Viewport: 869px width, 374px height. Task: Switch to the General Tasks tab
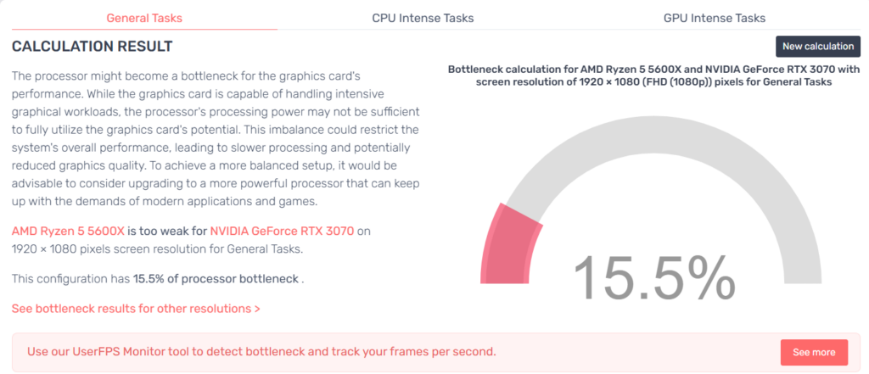tap(144, 18)
